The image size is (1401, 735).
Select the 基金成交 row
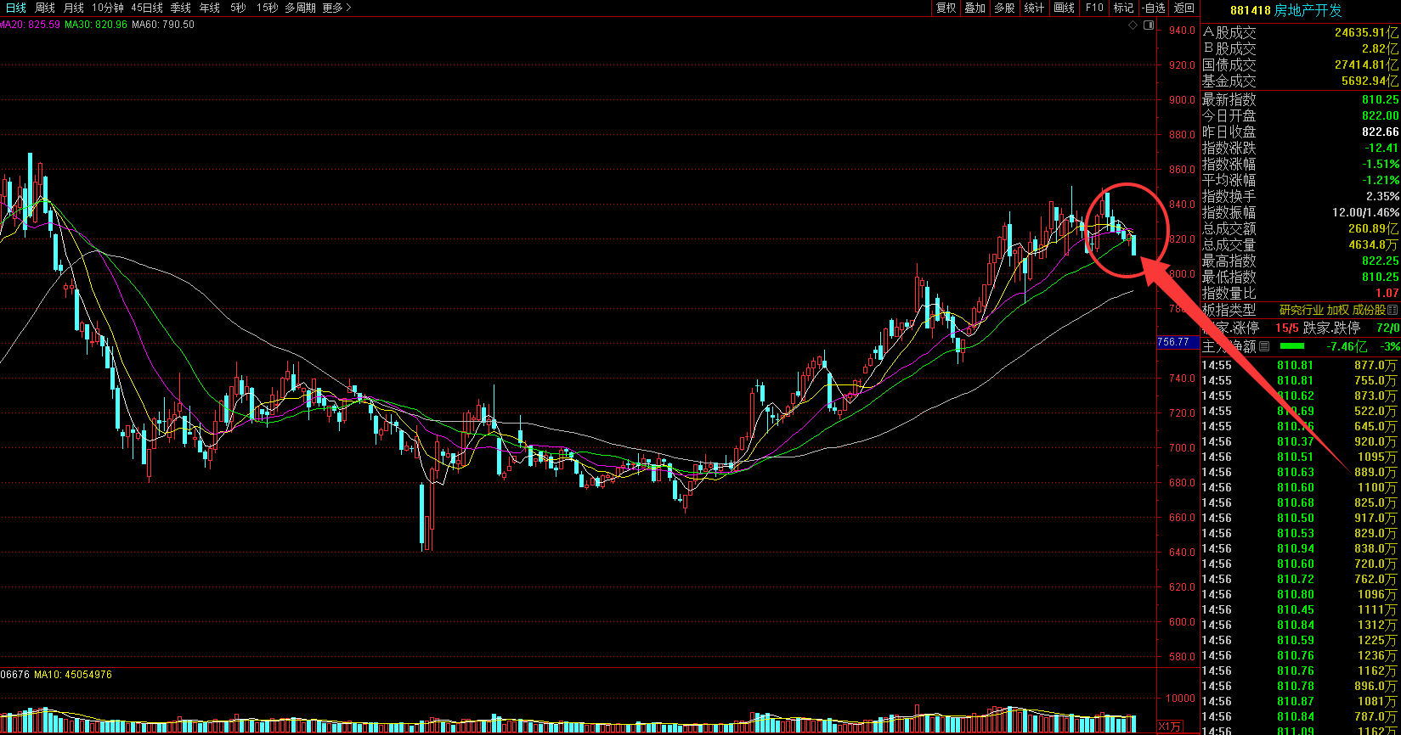1300,81
